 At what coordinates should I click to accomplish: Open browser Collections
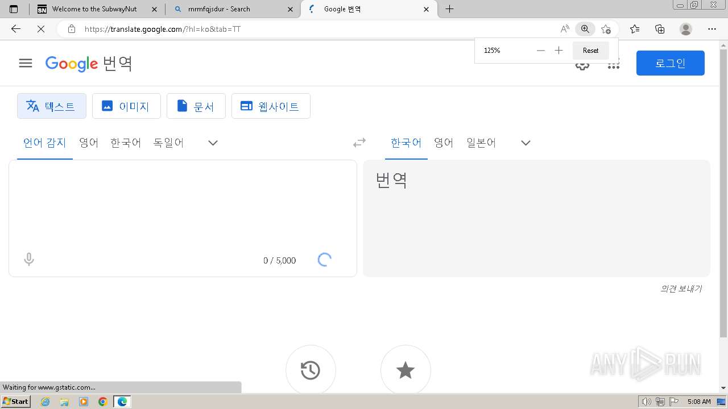coord(660,29)
